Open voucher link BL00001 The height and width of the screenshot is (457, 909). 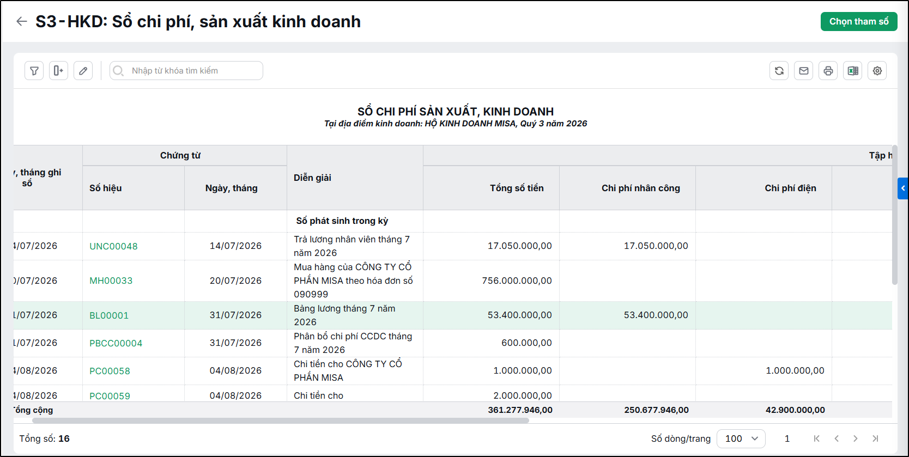tap(109, 315)
